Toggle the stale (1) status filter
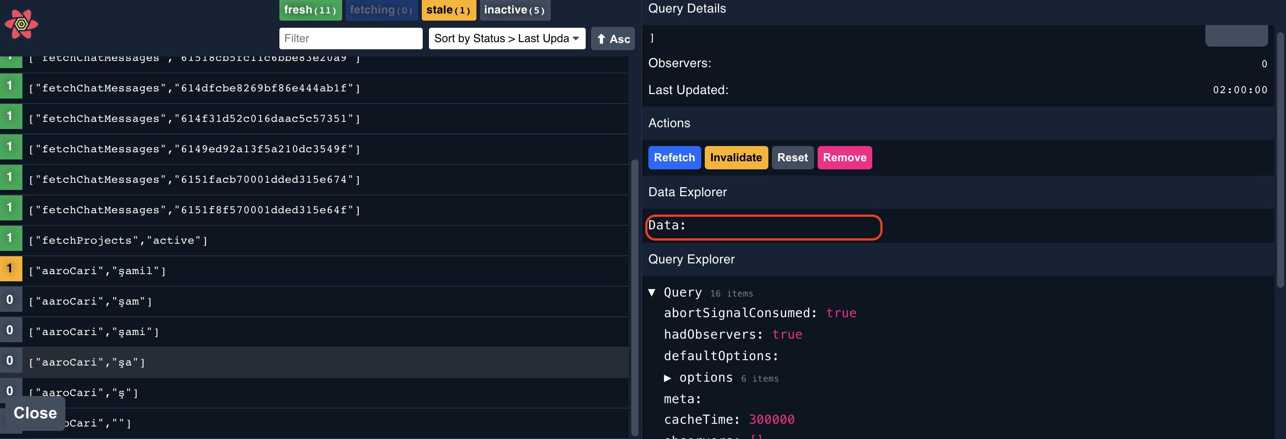This screenshot has height=439, width=1286. (x=448, y=10)
